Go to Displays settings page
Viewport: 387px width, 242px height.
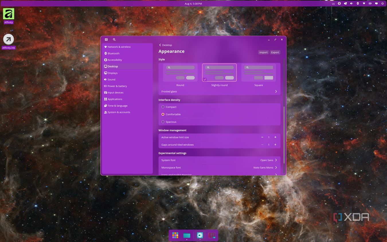click(x=127, y=73)
